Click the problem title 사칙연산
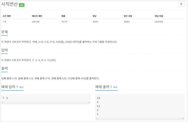This screenshot has height=122, width=188. [x=9, y=4]
